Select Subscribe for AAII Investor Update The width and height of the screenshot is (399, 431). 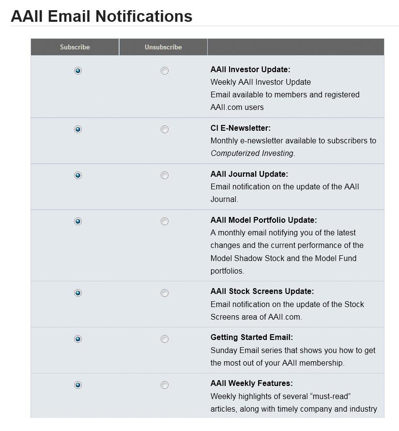tap(78, 71)
